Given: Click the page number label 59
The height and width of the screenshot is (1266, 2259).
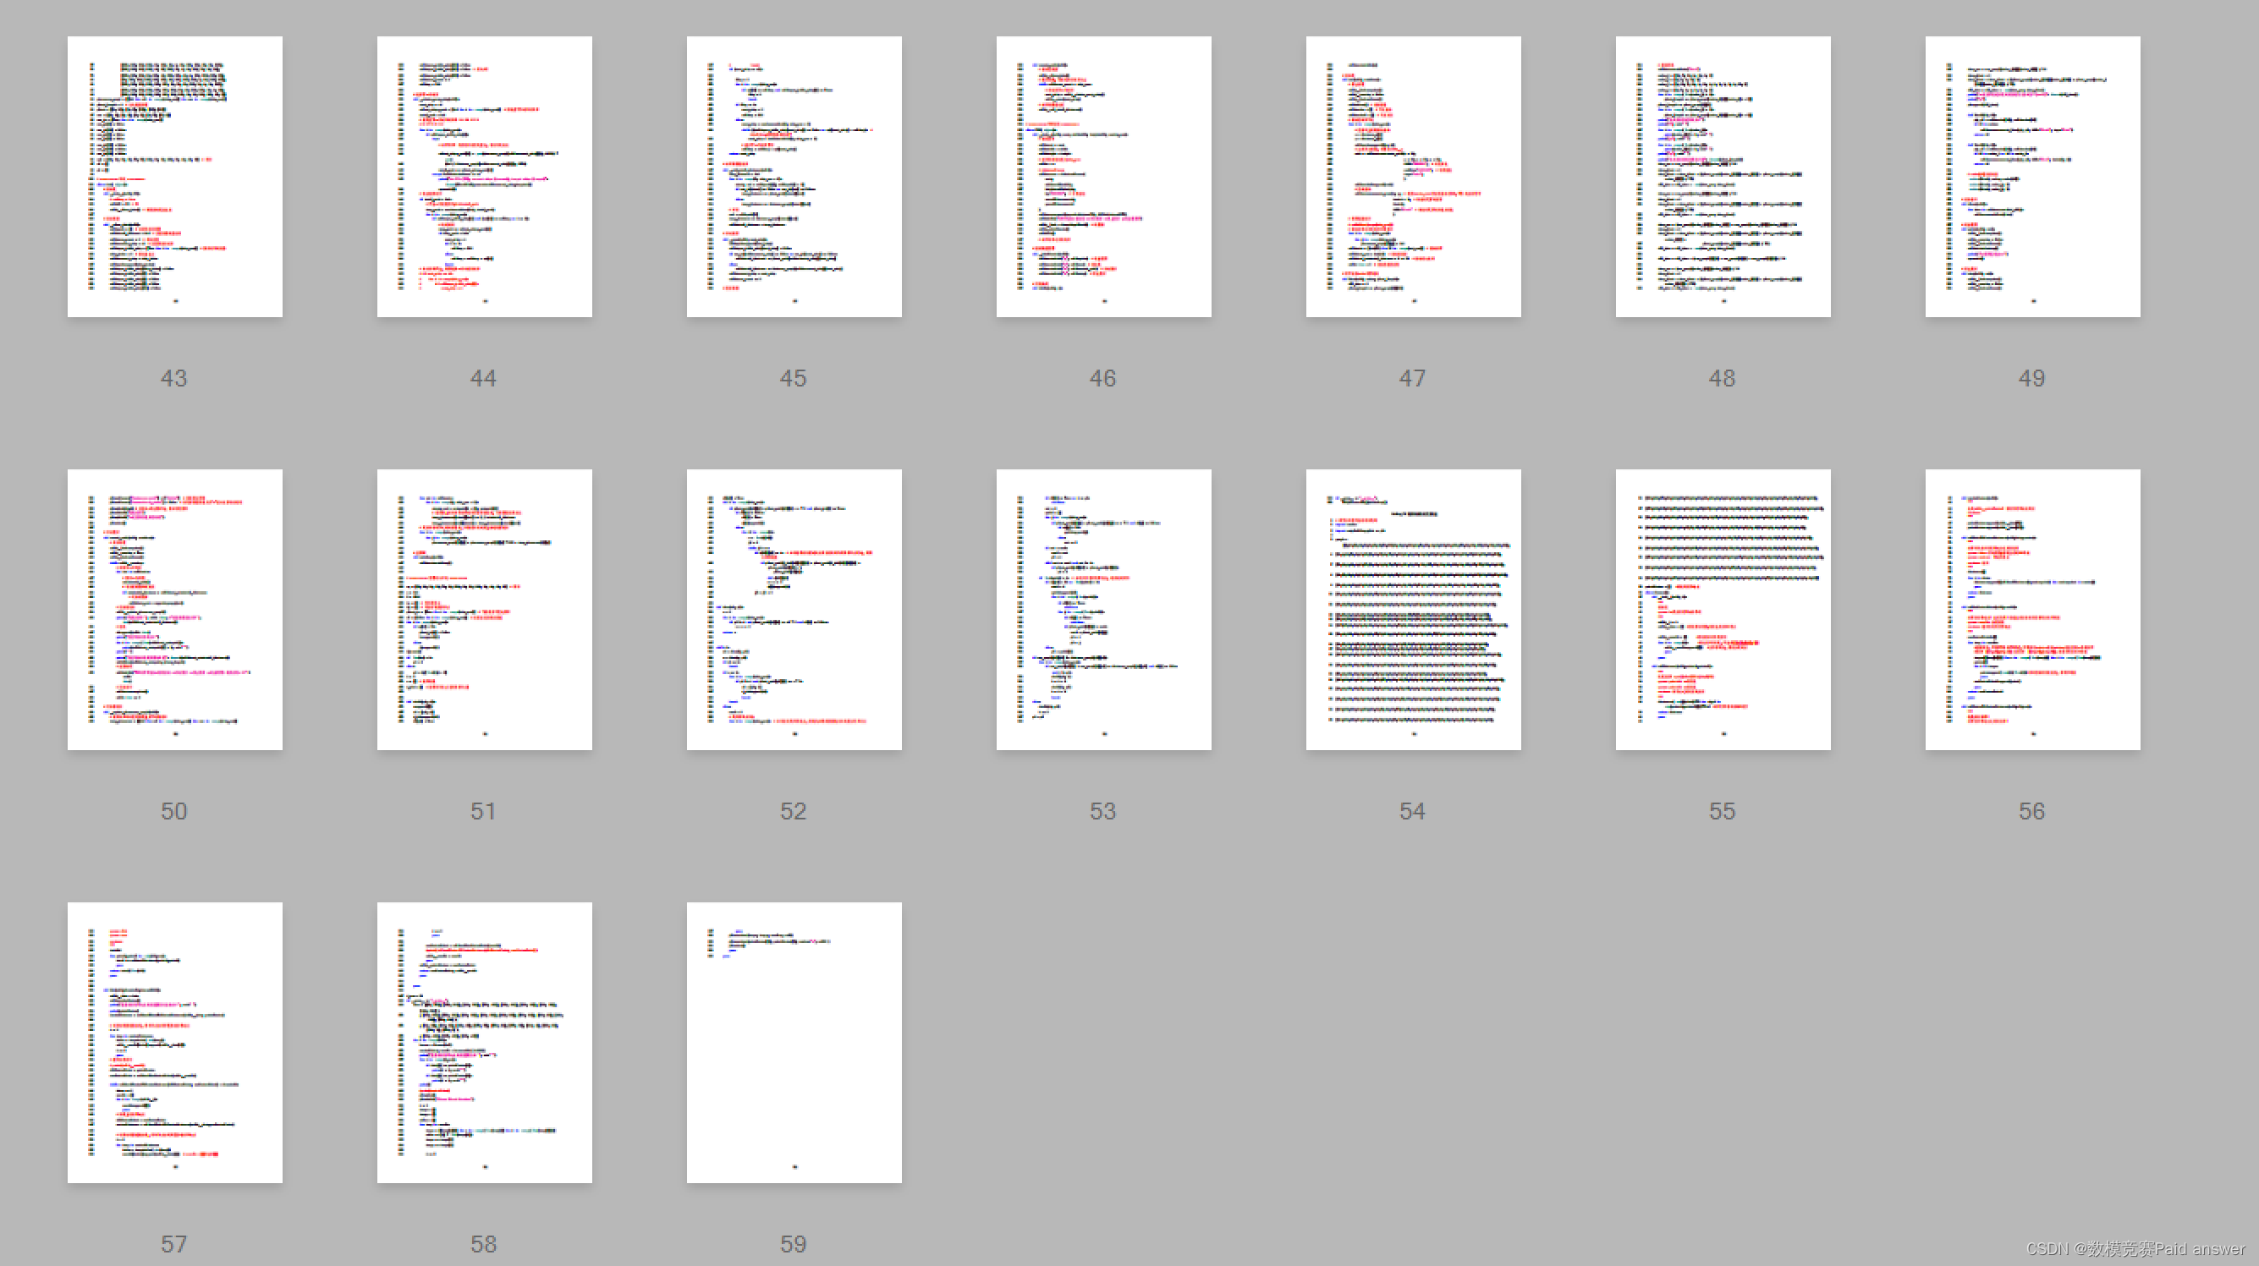Looking at the screenshot, I should [x=793, y=1244].
